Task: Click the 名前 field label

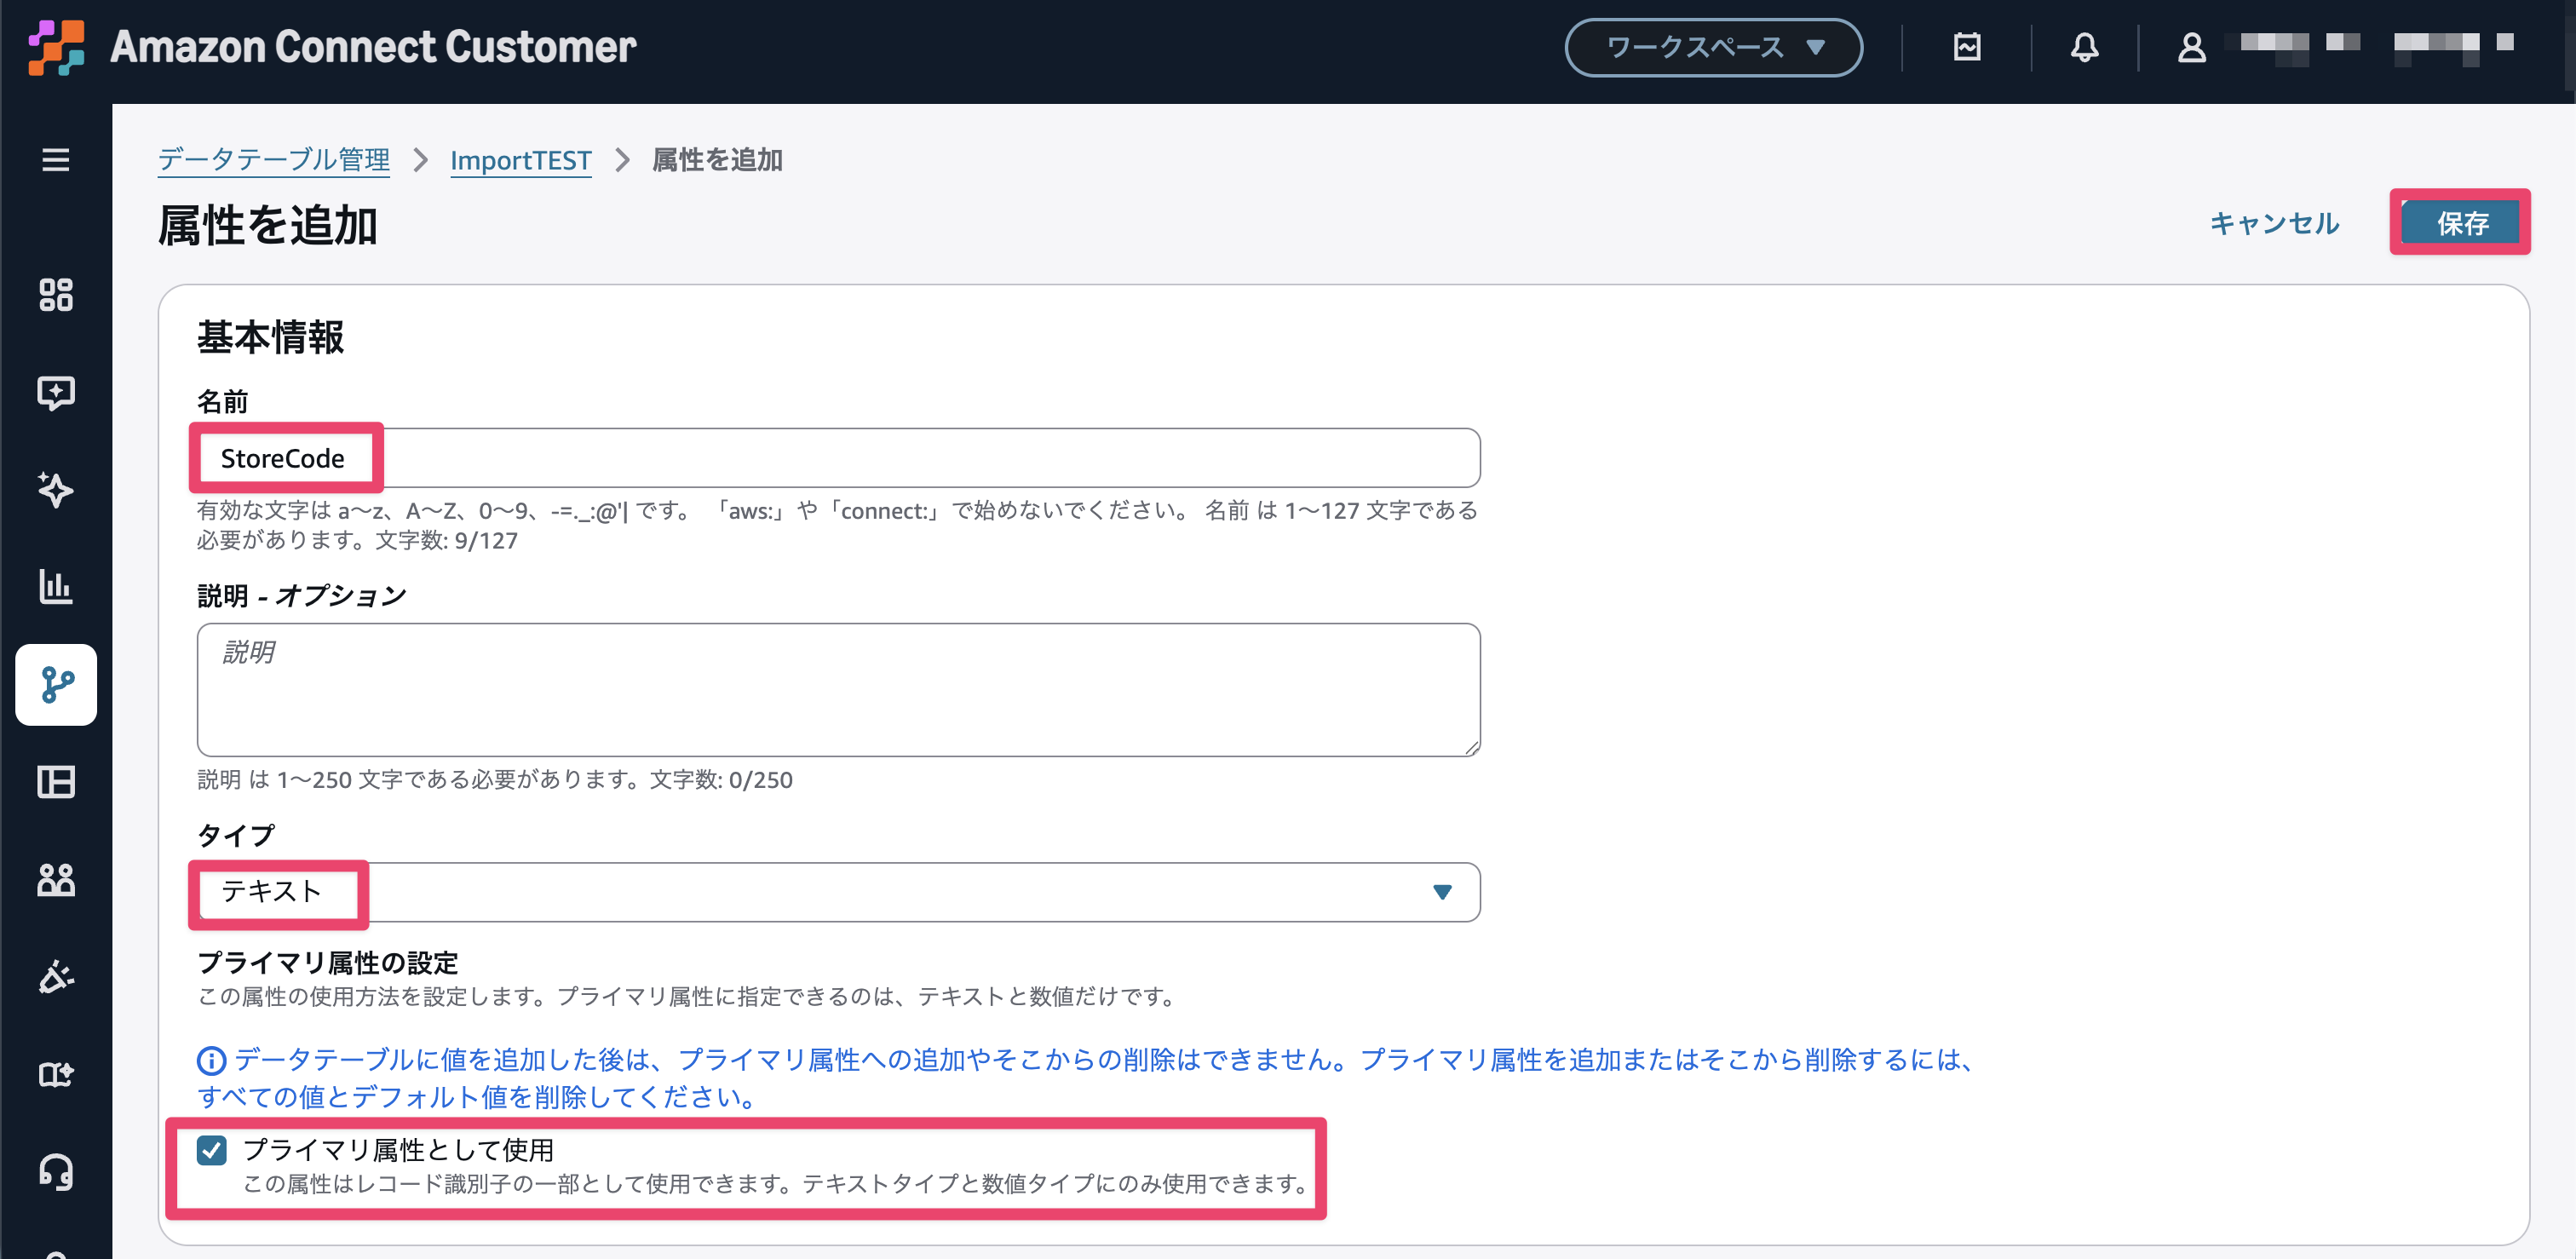Action: pyautogui.click(x=222, y=402)
